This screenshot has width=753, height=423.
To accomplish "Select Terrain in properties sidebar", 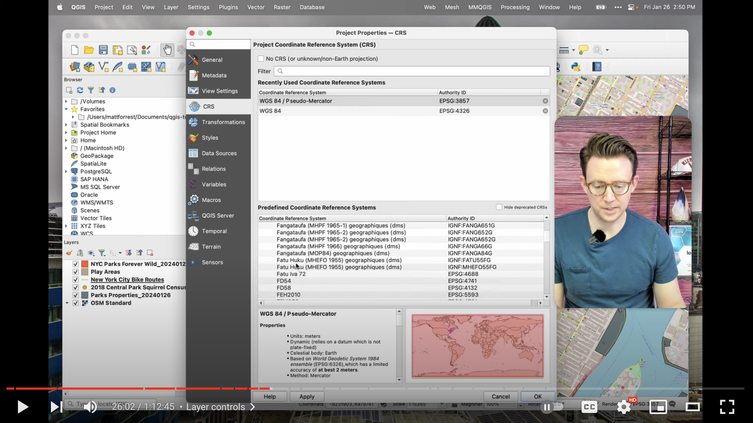I will [x=218, y=247].
